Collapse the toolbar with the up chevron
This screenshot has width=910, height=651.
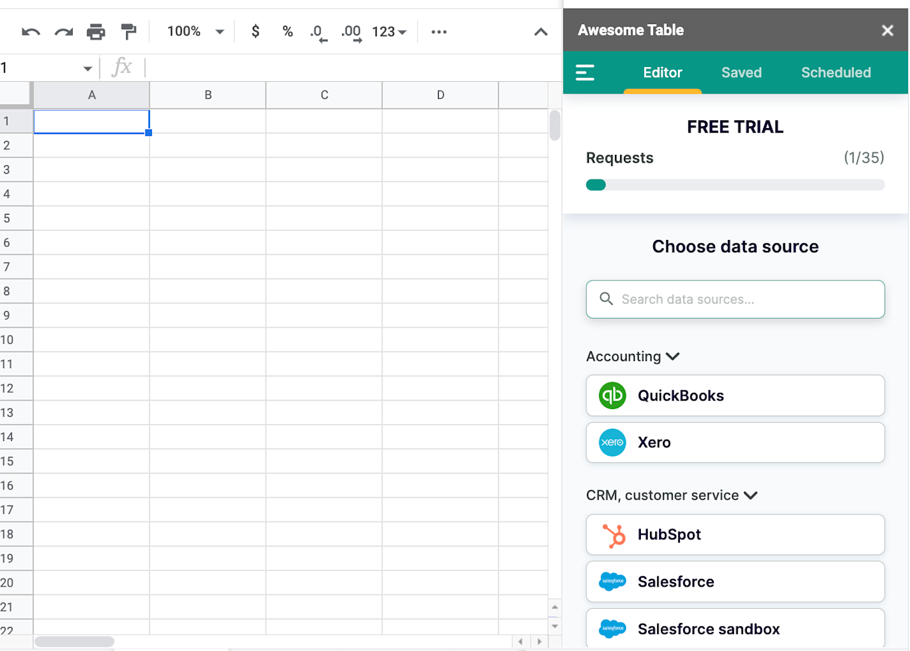(540, 32)
